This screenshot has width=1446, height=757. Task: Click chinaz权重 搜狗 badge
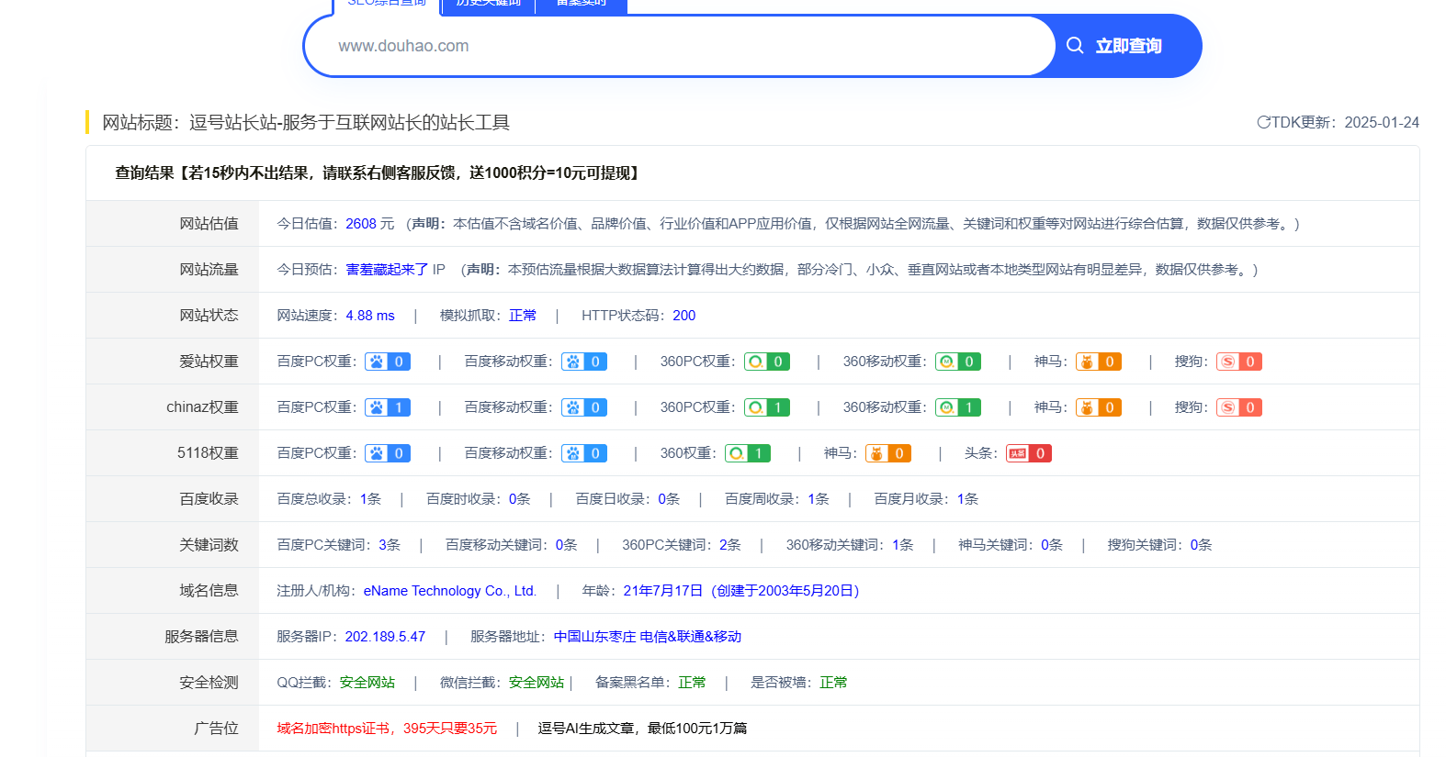(1239, 407)
